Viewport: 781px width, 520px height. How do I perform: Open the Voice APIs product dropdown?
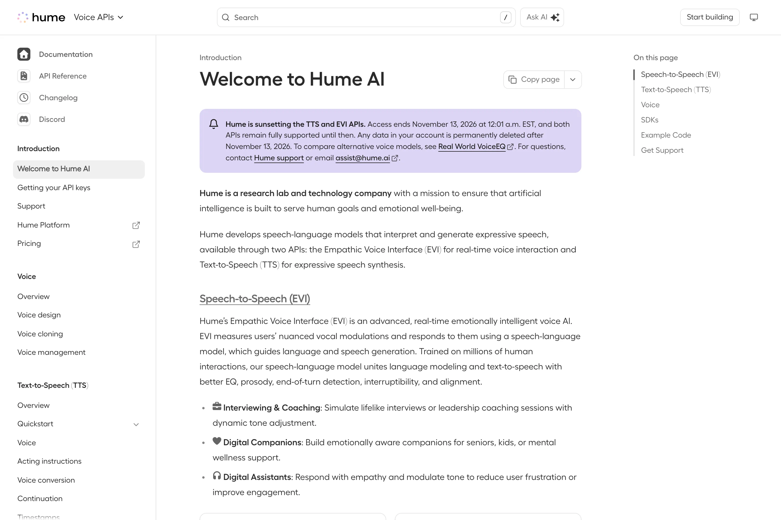(99, 17)
